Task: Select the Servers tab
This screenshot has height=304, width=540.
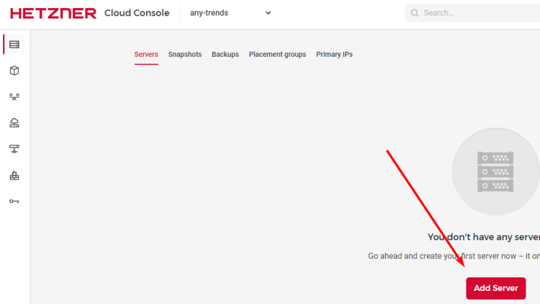Action: [146, 55]
